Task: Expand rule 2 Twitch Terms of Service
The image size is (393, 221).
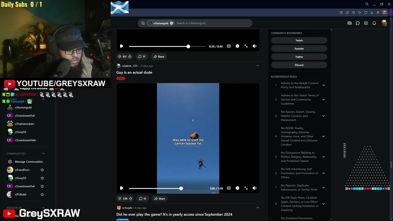Action: tap(324, 99)
